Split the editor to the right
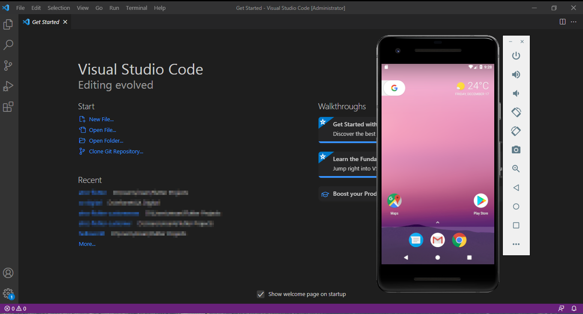The height and width of the screenshot is (314, 583). 563,22
